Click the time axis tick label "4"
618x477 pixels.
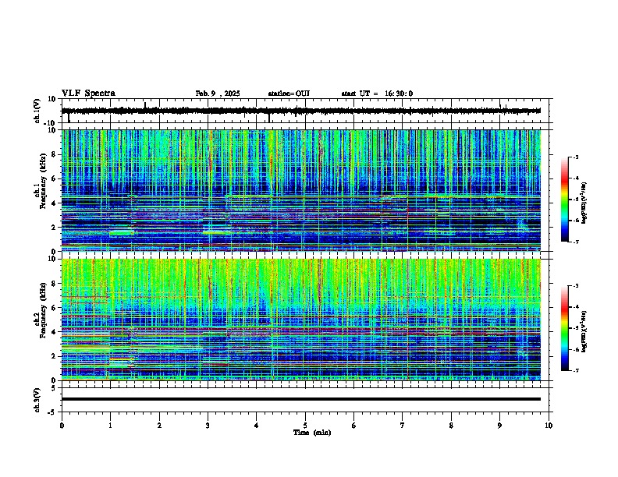pyautogui.click(x=256, y=426)
